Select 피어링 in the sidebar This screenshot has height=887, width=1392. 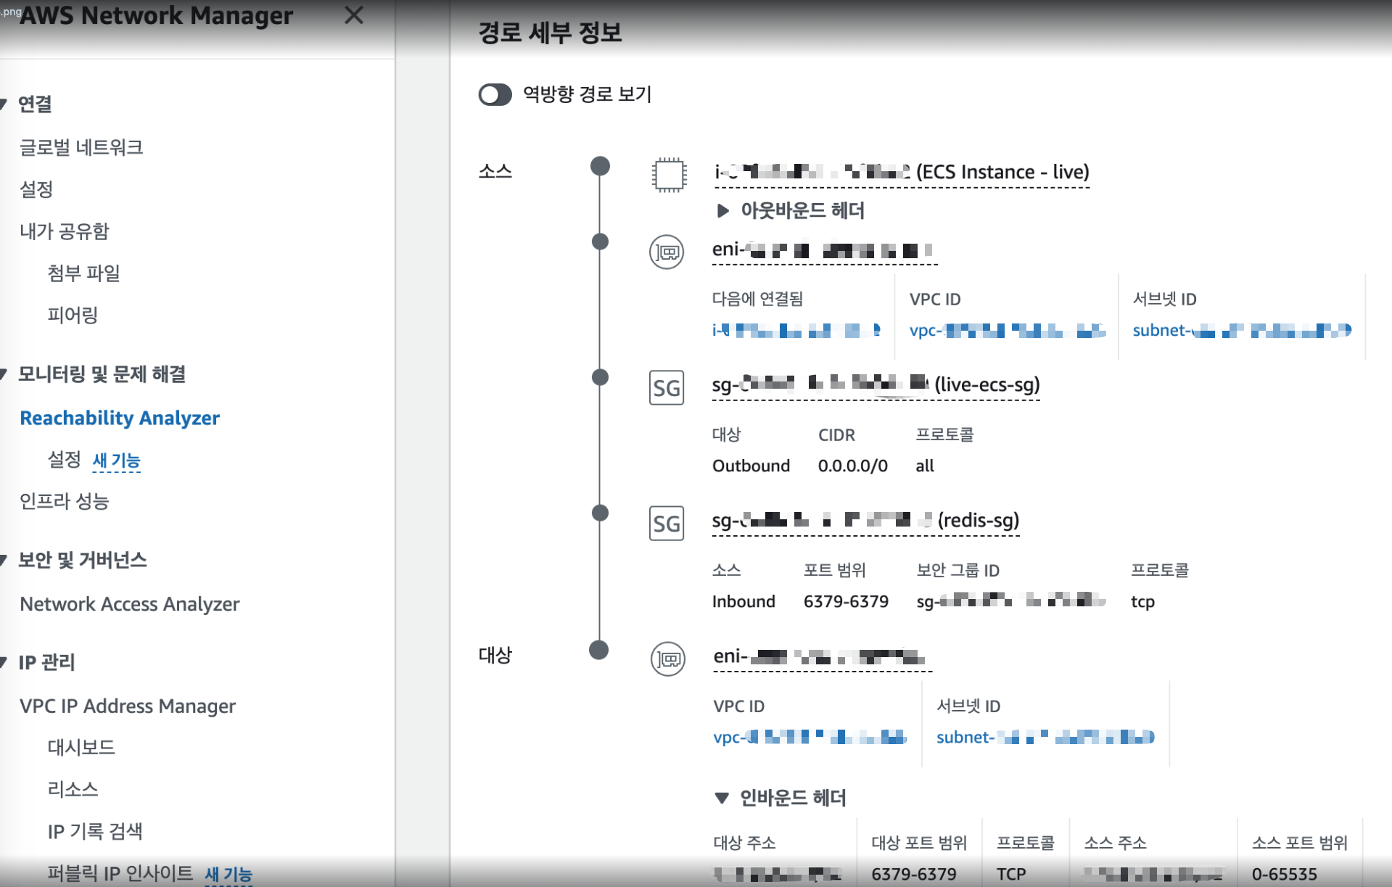pyautogui.click(x=73, y=315)
